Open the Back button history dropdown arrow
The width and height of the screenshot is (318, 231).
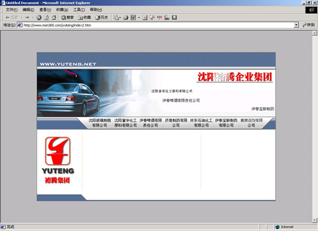tap(22, 17)
